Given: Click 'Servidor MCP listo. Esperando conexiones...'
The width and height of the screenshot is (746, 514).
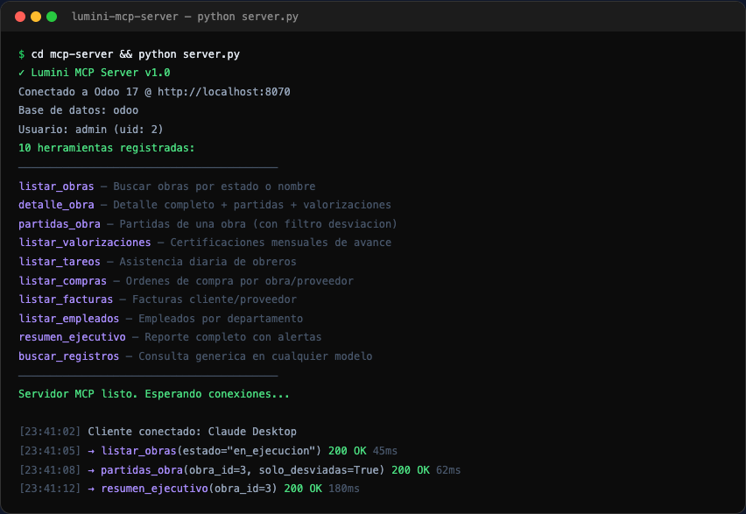Looking at the screenshot, I should click(x=154, y=394).
